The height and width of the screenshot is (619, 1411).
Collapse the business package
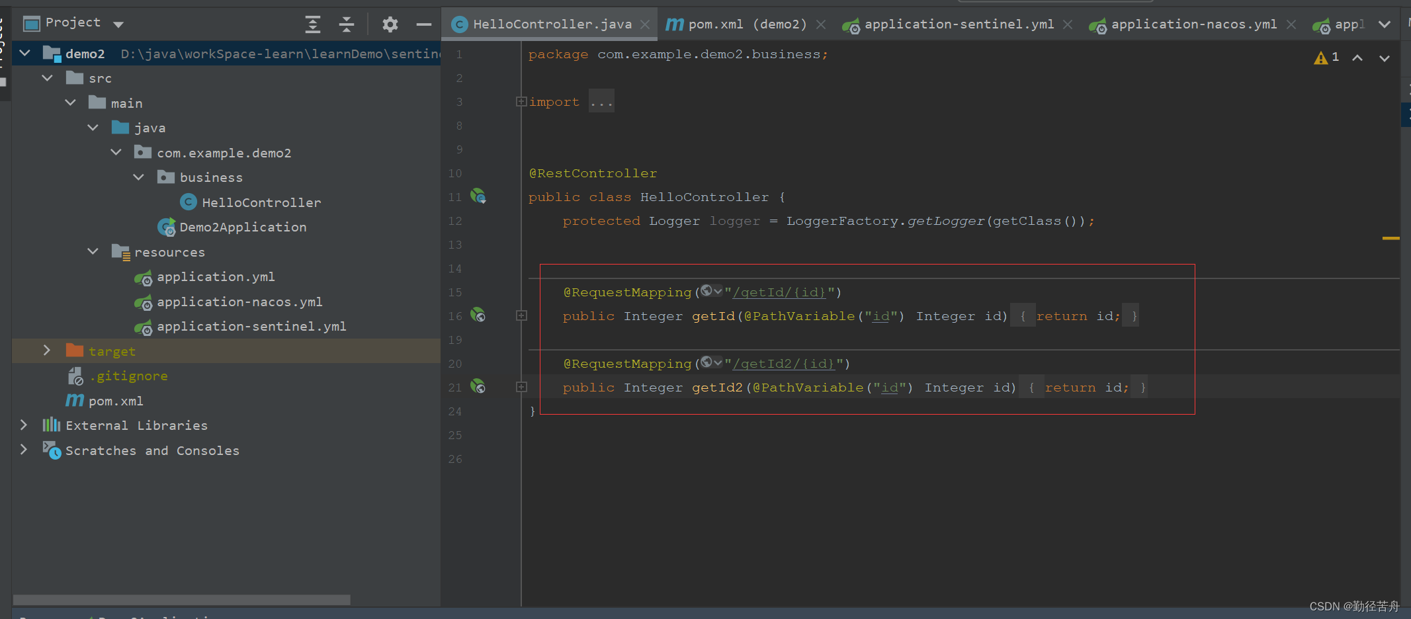point(139,177)
